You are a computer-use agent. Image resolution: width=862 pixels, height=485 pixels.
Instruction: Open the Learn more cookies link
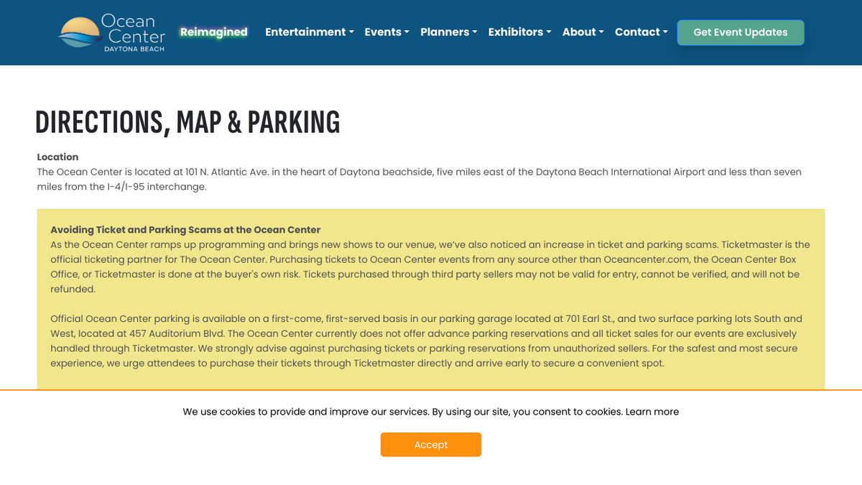[652, 412]
